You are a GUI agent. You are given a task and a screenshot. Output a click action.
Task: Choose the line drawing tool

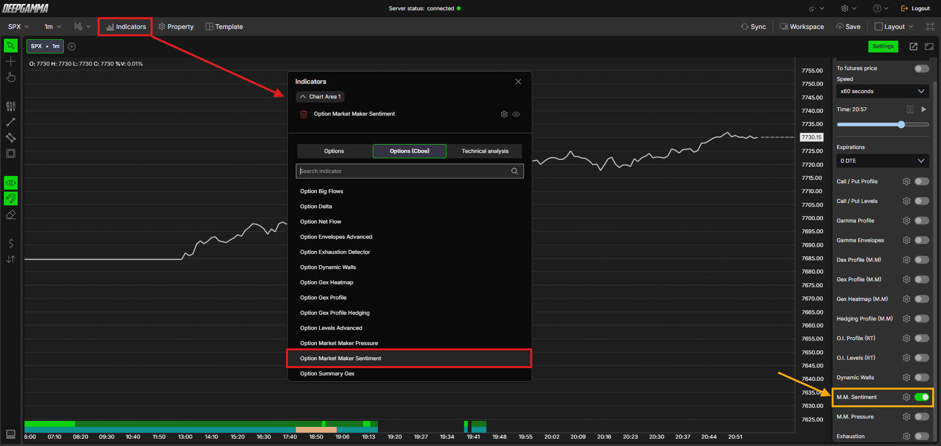(11, 122)
